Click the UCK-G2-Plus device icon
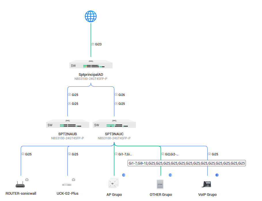This screenshot has width=262, height=201. click(67, 184)
